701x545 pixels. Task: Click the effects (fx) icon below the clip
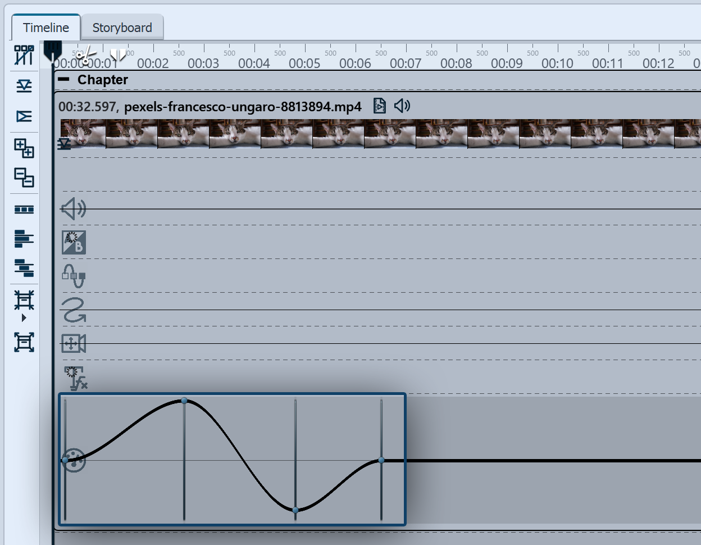point(73,378)
